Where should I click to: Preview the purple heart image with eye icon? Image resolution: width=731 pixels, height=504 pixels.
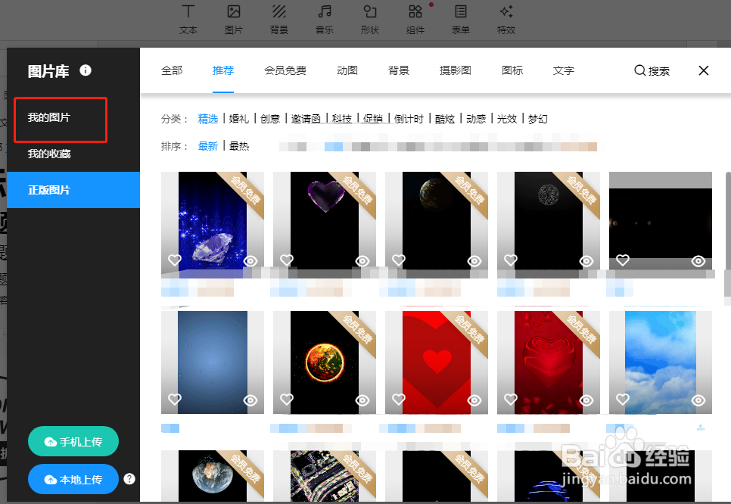(x=362, y=261)
